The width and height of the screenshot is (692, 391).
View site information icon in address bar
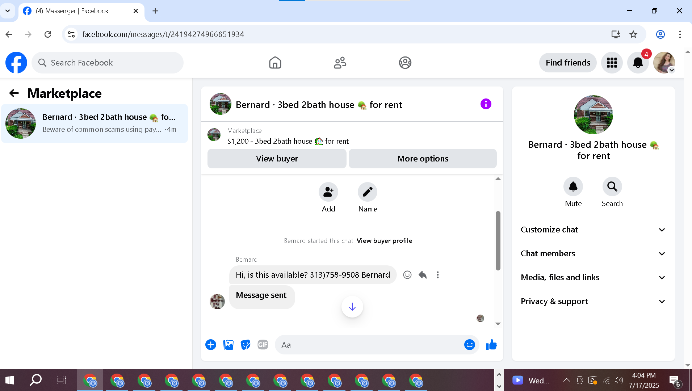(x=71, y=34)
